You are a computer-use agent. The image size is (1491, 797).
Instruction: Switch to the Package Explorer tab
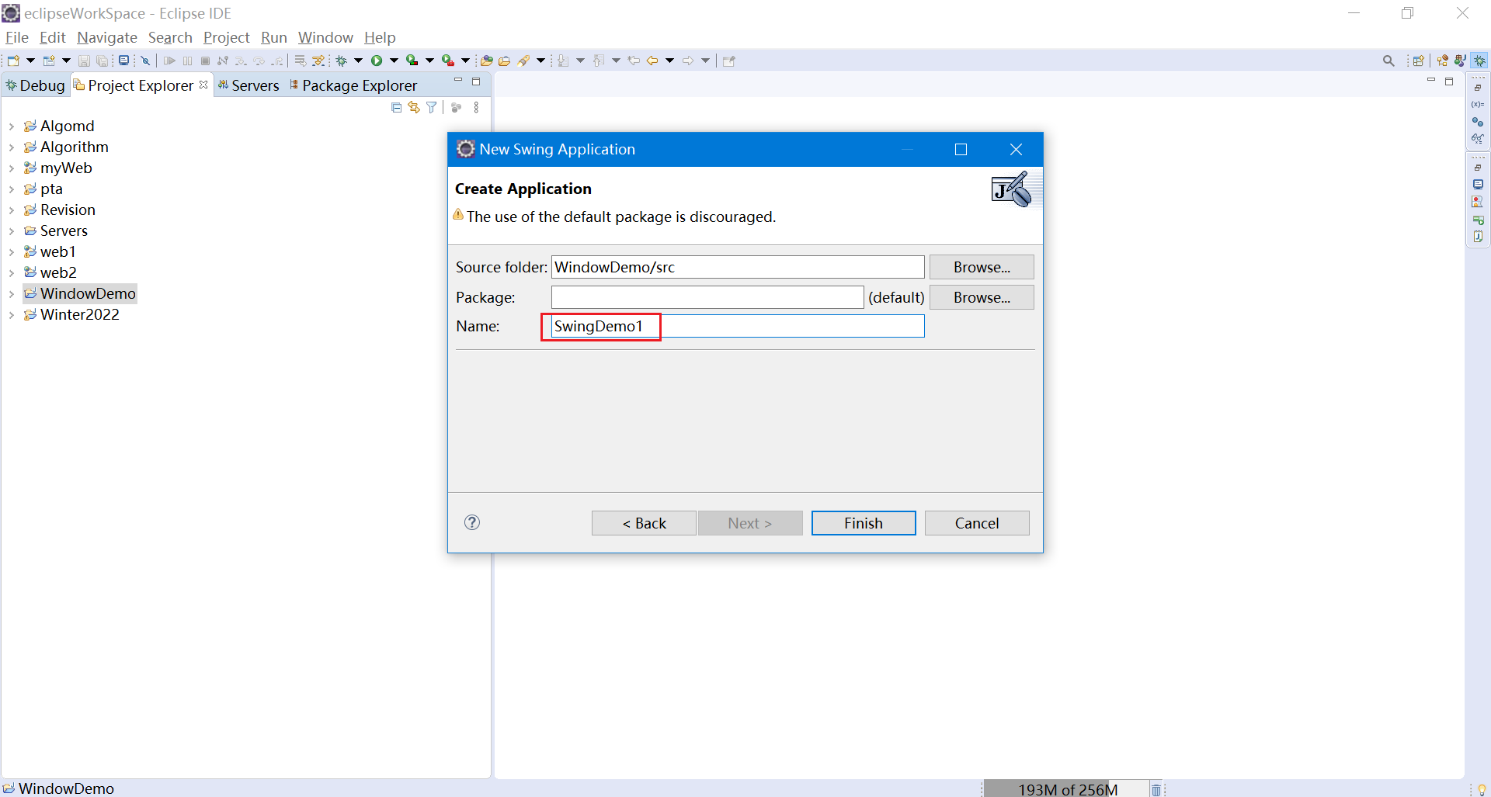tap(353, 85)
